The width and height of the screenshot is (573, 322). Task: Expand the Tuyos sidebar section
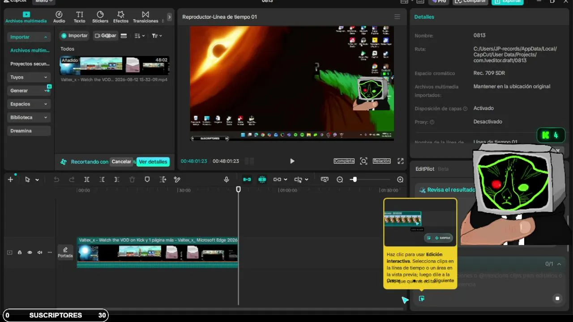coord(29,77)
